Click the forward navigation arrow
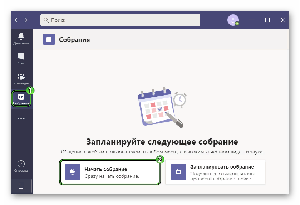Viewport: 300px width, 205px height. [x=26, y=20]
